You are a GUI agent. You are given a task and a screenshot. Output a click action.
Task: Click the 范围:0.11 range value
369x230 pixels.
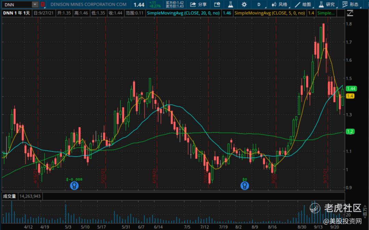tap(134, 13)
